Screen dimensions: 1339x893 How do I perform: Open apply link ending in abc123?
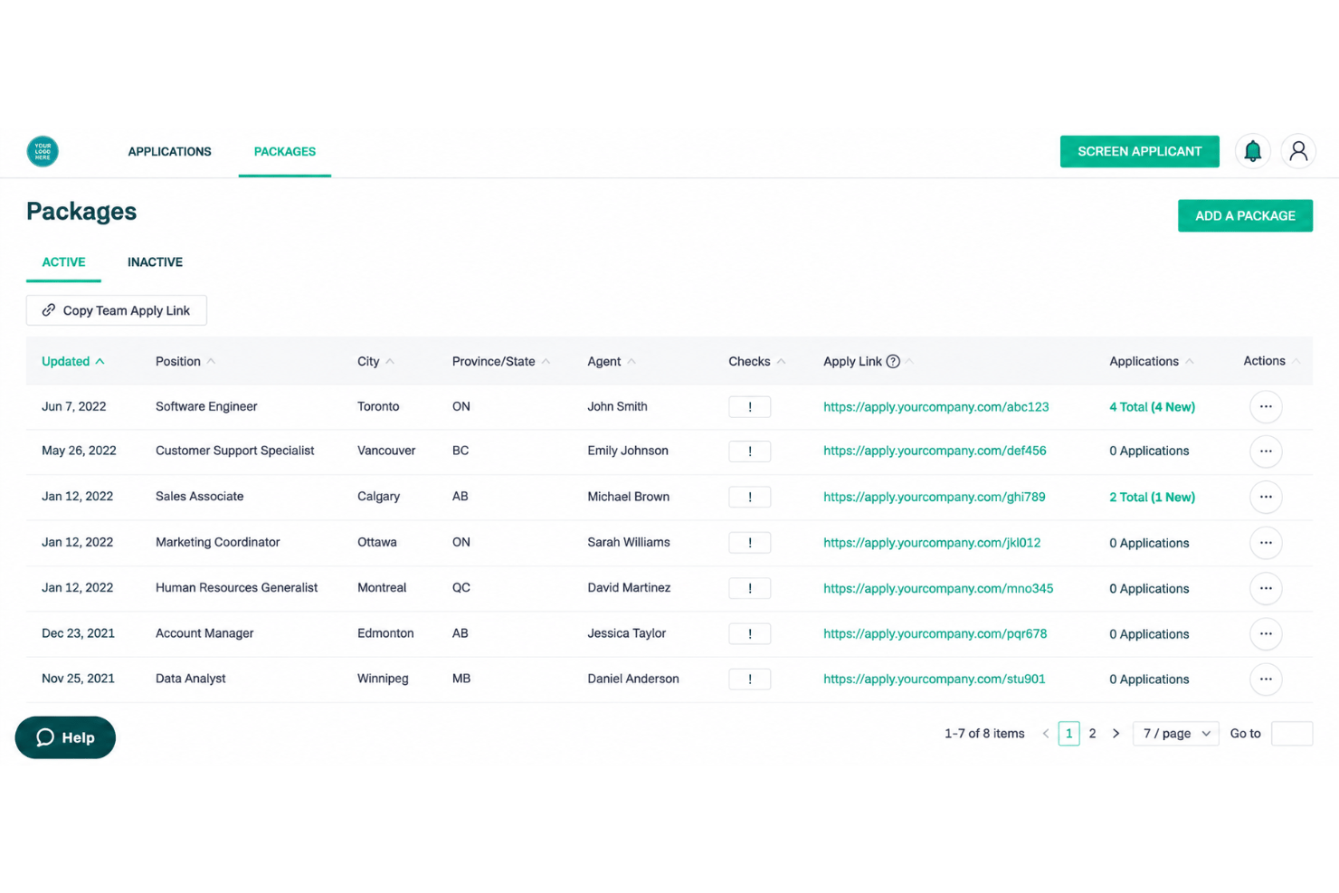point(936,407)
